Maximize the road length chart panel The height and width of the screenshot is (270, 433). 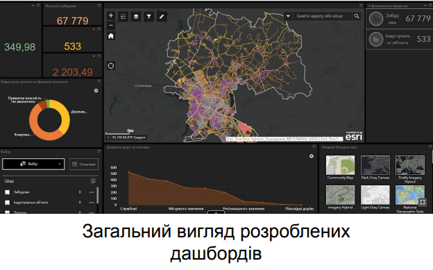[x=314, y=146]
